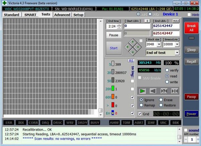Image resolution: width=201 pixels, height=146 pixels.
Task: Select the butterfly scan mode icon
Action: pos(175,91)
